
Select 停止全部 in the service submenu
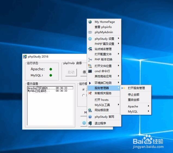click(136, 95)
